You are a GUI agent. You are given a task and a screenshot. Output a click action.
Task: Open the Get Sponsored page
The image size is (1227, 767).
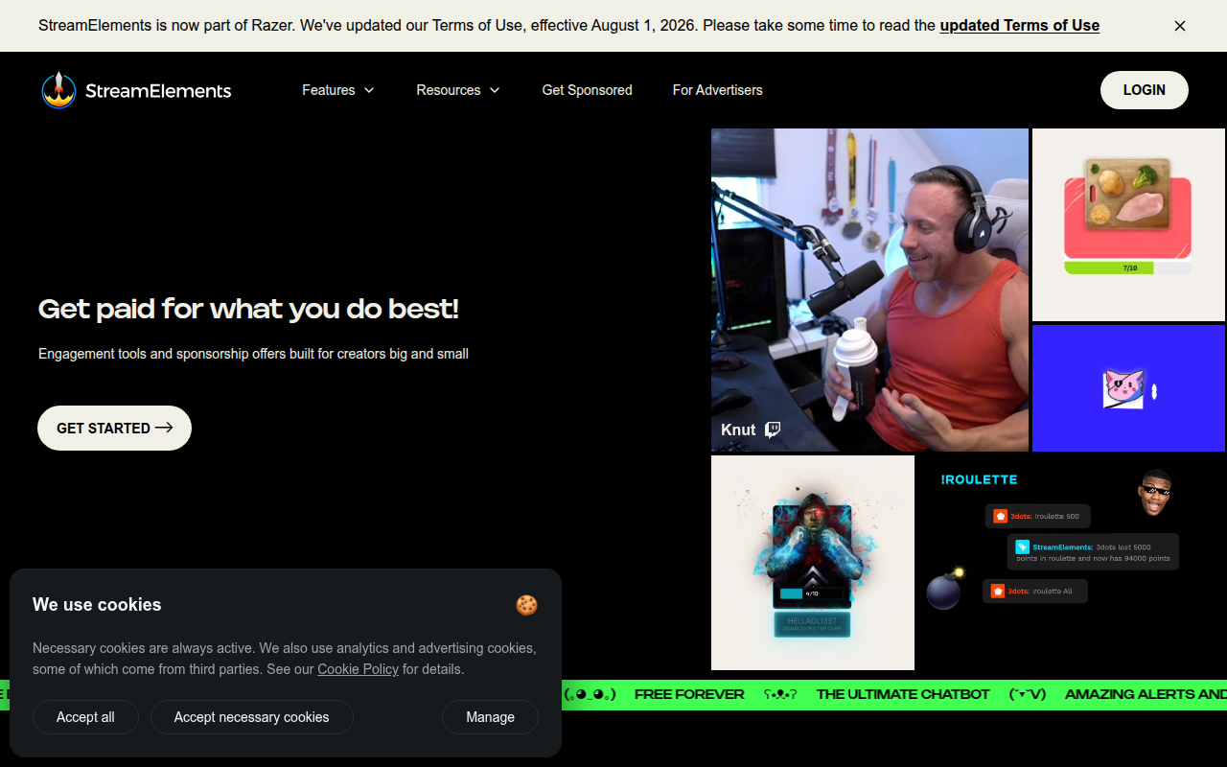point(587,90)
